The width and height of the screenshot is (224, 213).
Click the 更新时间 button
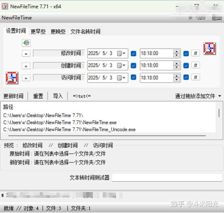click(13, 96)
